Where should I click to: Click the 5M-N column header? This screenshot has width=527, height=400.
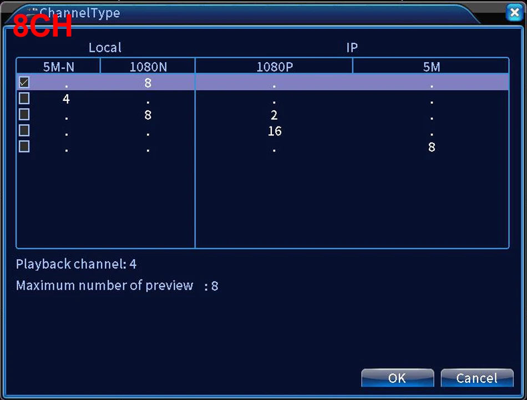click(59, 67)
